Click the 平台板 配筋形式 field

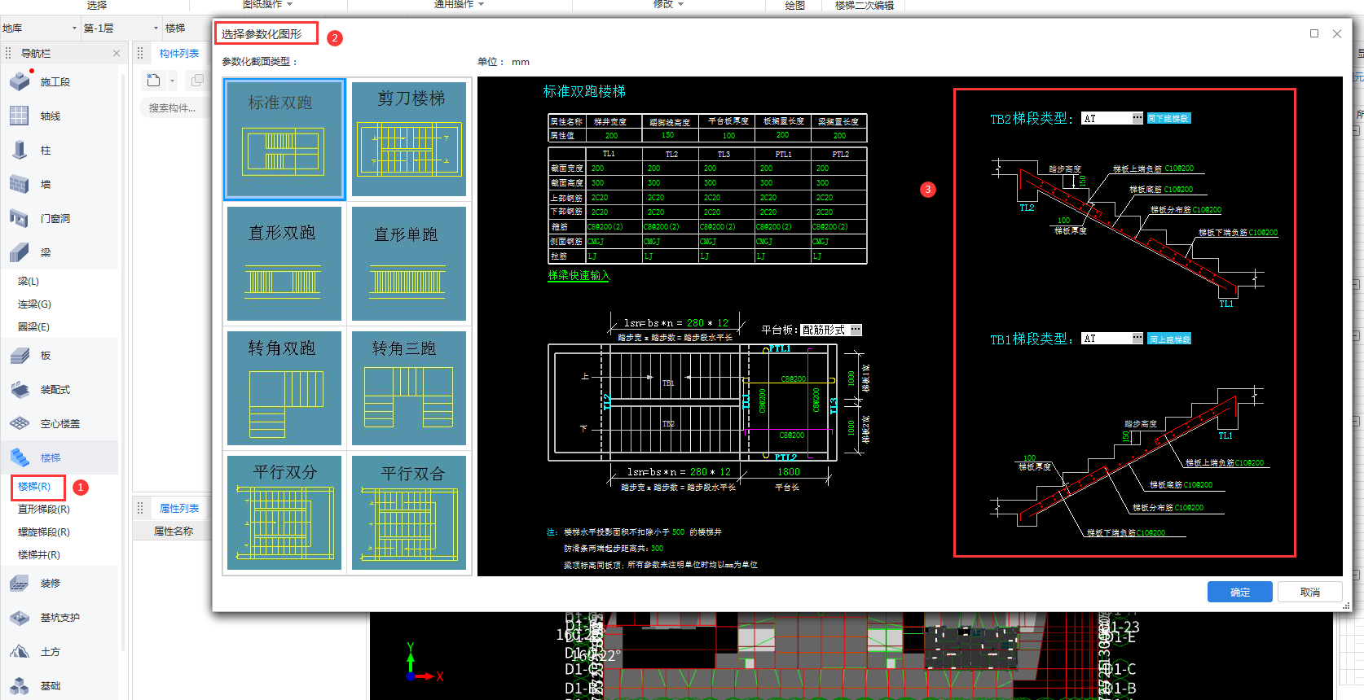coord(825,330)
